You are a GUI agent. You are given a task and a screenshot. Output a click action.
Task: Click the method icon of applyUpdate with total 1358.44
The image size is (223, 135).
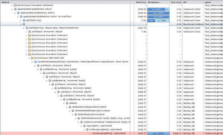coord(18,13)
